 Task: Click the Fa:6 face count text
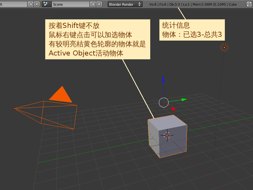click(x=163, y=4)
